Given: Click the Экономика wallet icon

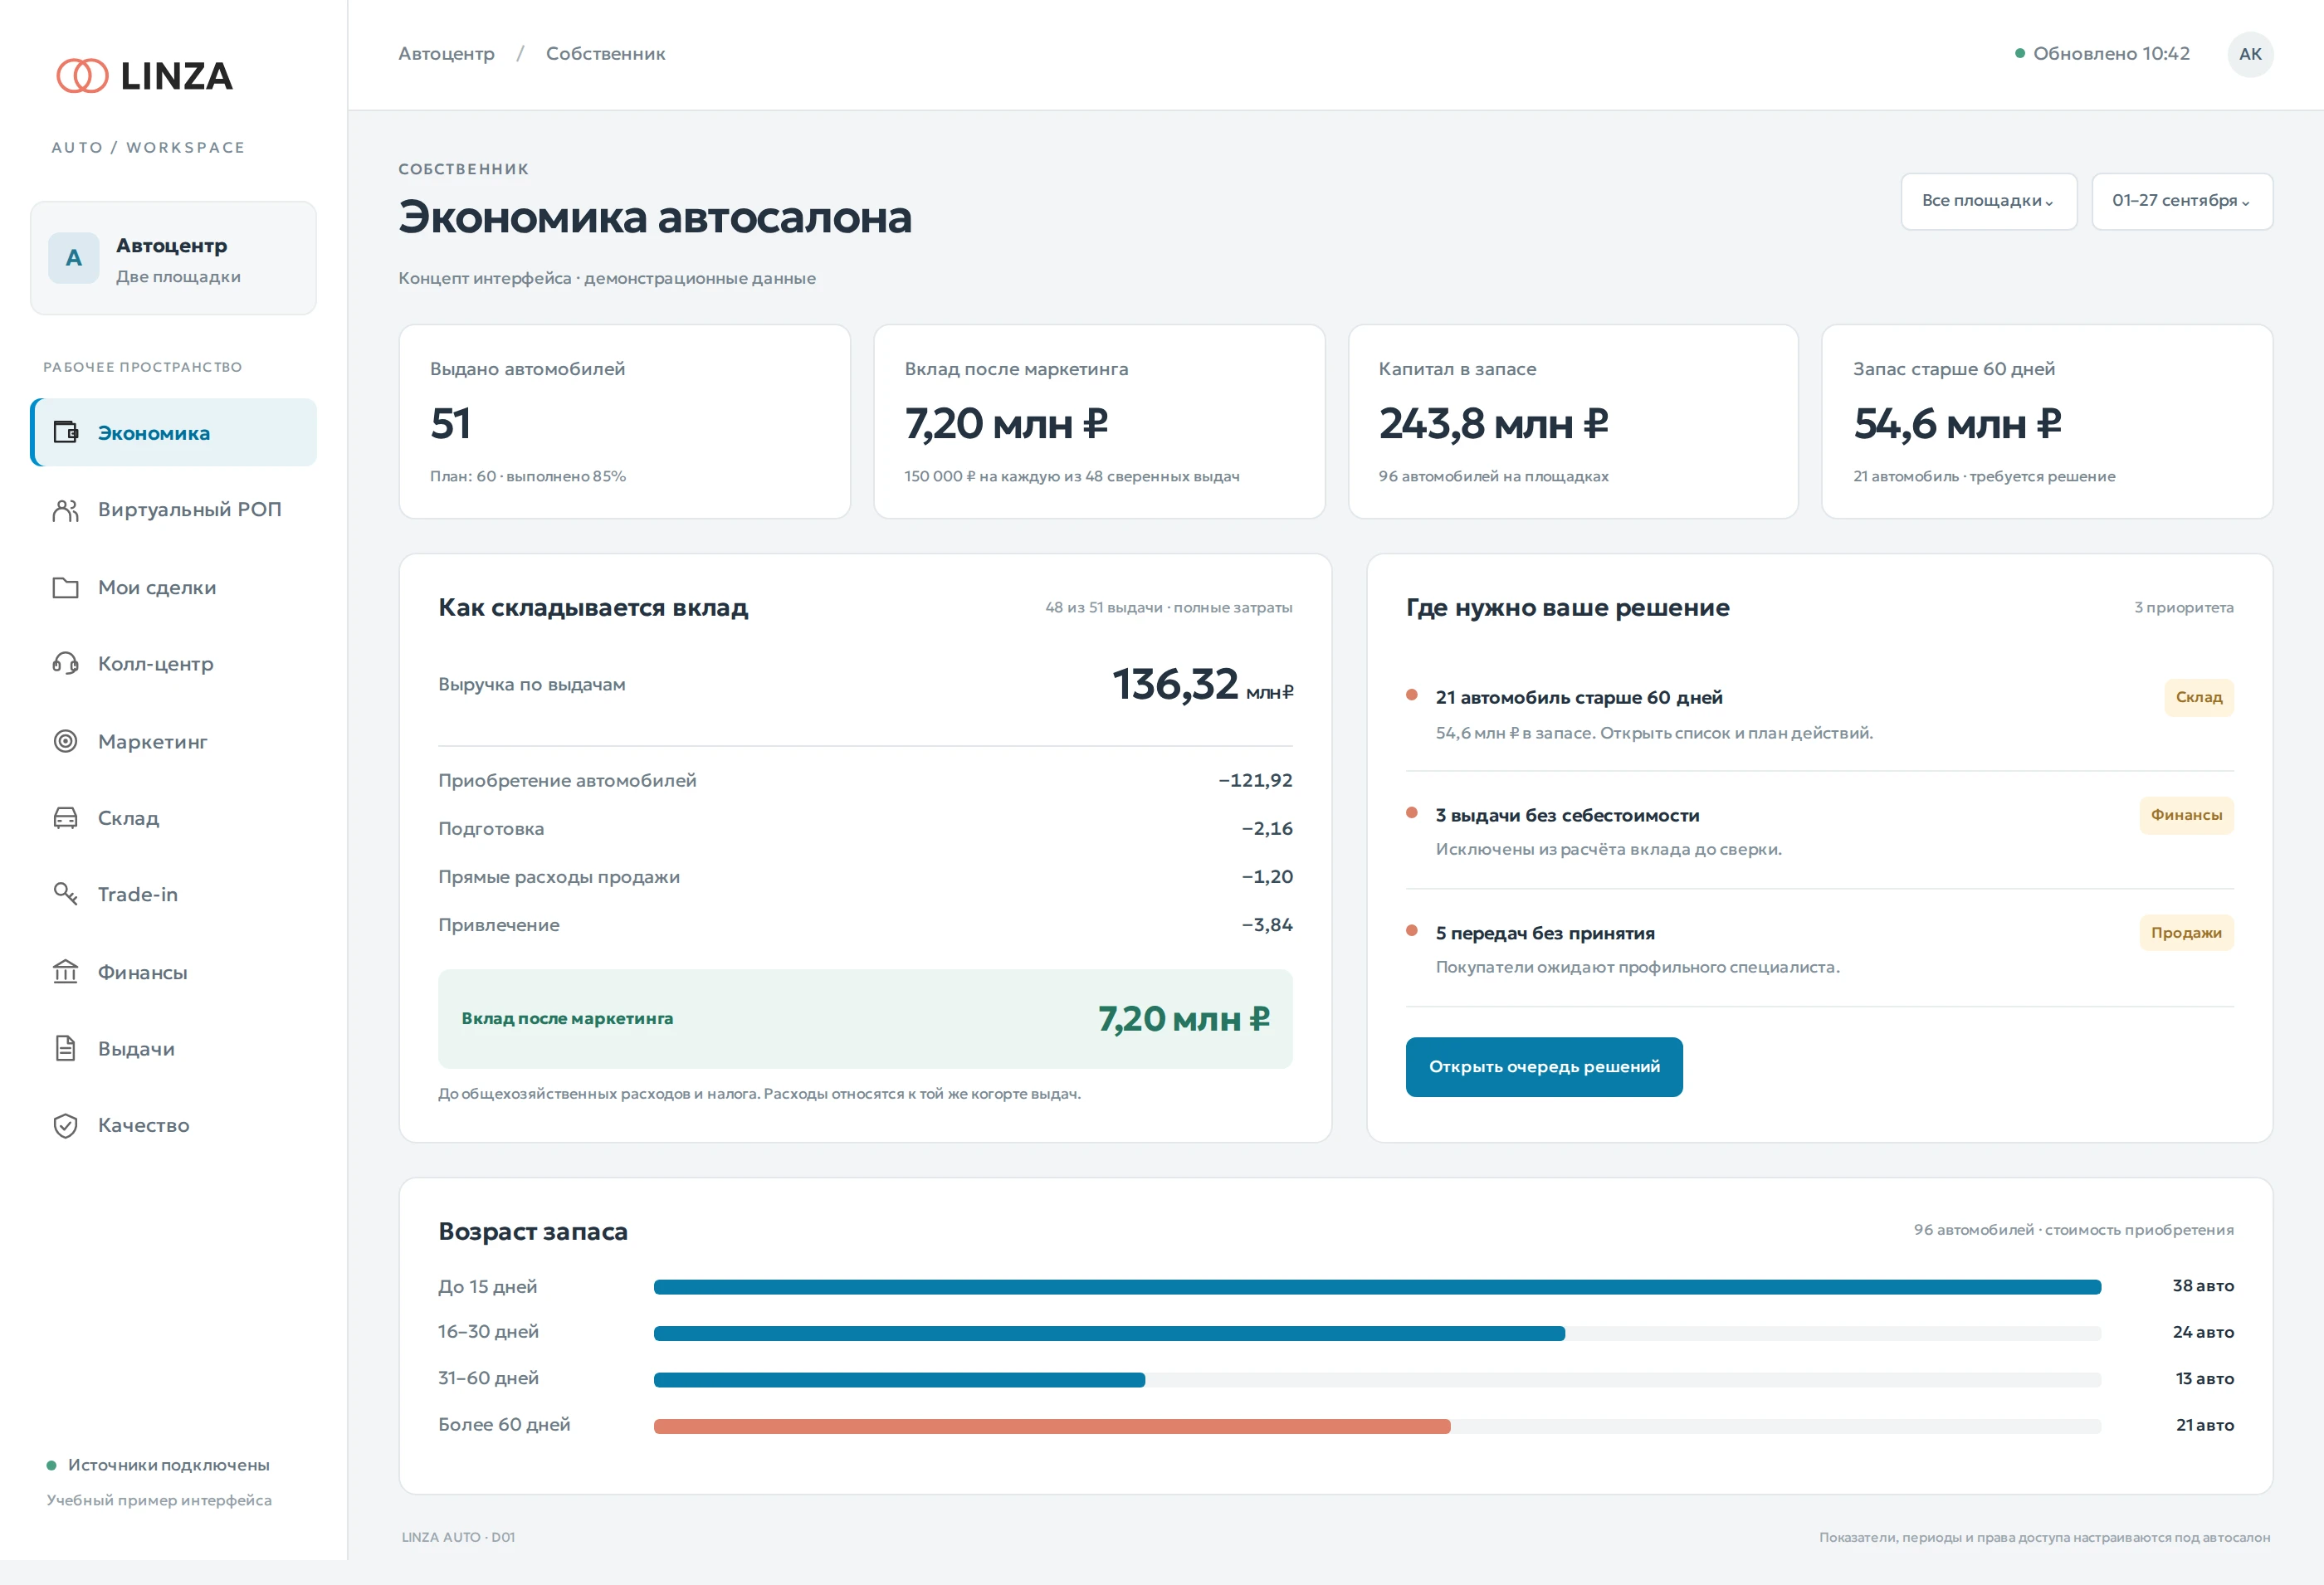Looking at the screenshot, I should pos(65,432).
